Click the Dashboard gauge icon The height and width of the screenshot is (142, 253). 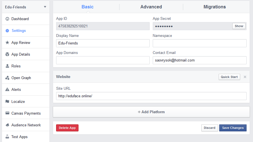[x=7, y=19]
